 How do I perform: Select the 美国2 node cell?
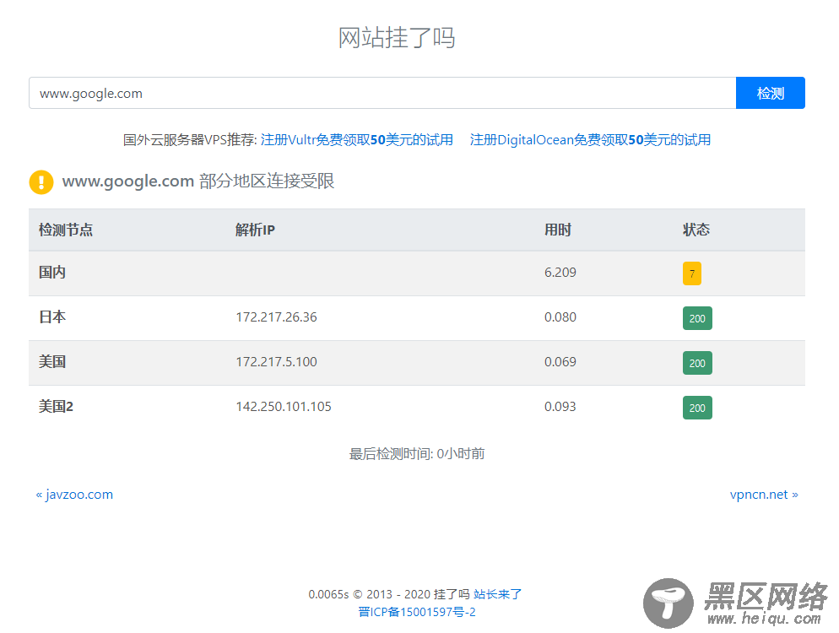click(x=57, y=407)
